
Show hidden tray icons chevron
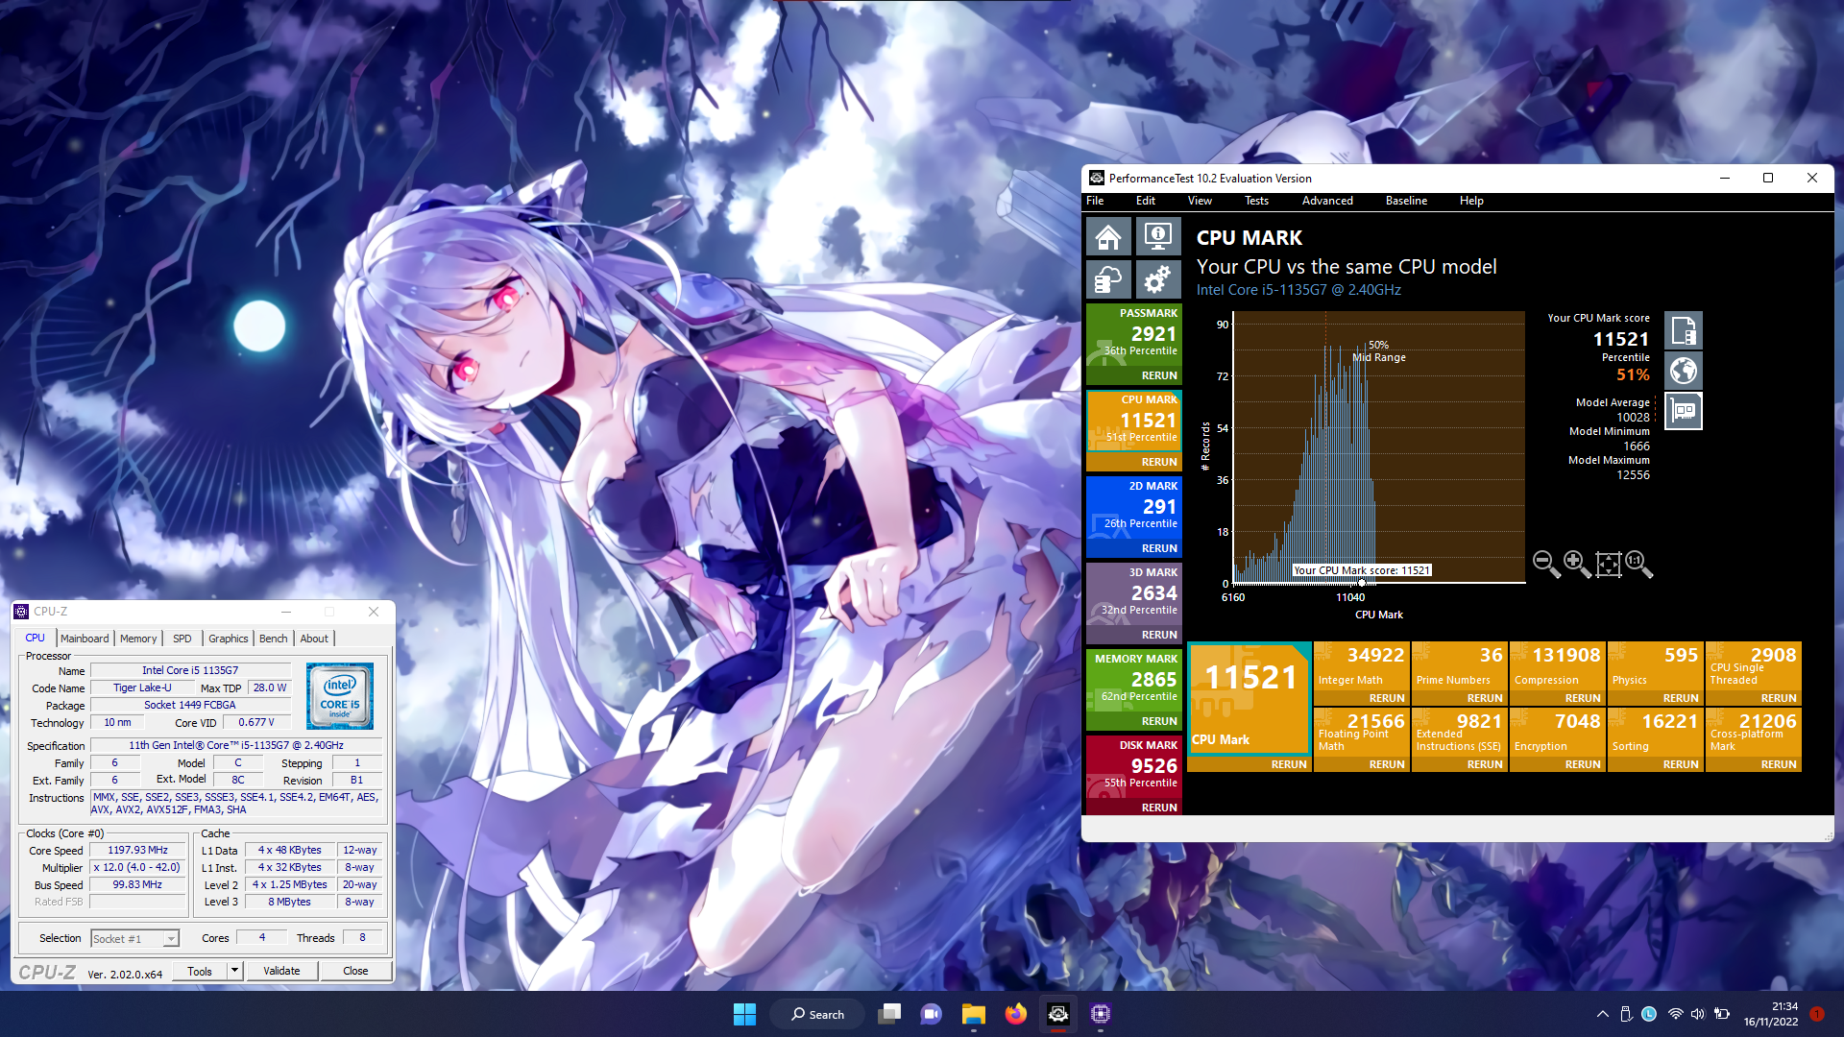click(x=1602, y=1014)
